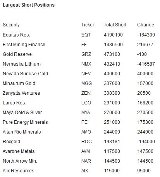The height and width of the screenshot is (177, 160).
Task: Click the Ticker column header
Action: (88, 25)
